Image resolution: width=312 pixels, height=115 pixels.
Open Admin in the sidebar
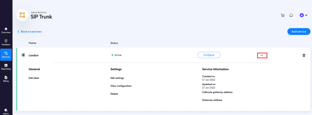click(6, 112)
